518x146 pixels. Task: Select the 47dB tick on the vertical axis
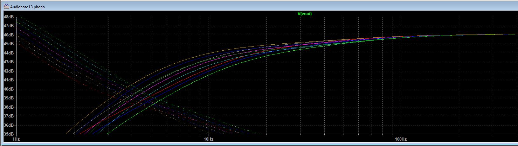(x=9, y=26)
